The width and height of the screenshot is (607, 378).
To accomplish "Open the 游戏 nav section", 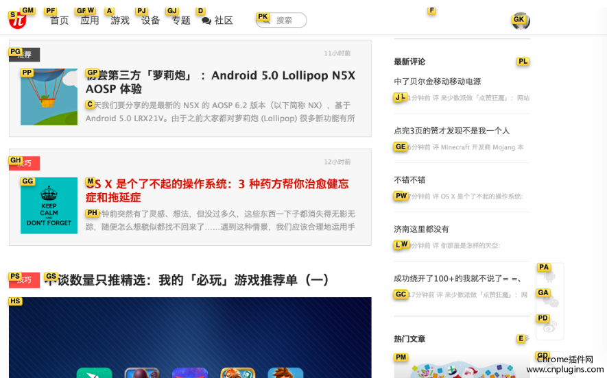I will 120,21.
